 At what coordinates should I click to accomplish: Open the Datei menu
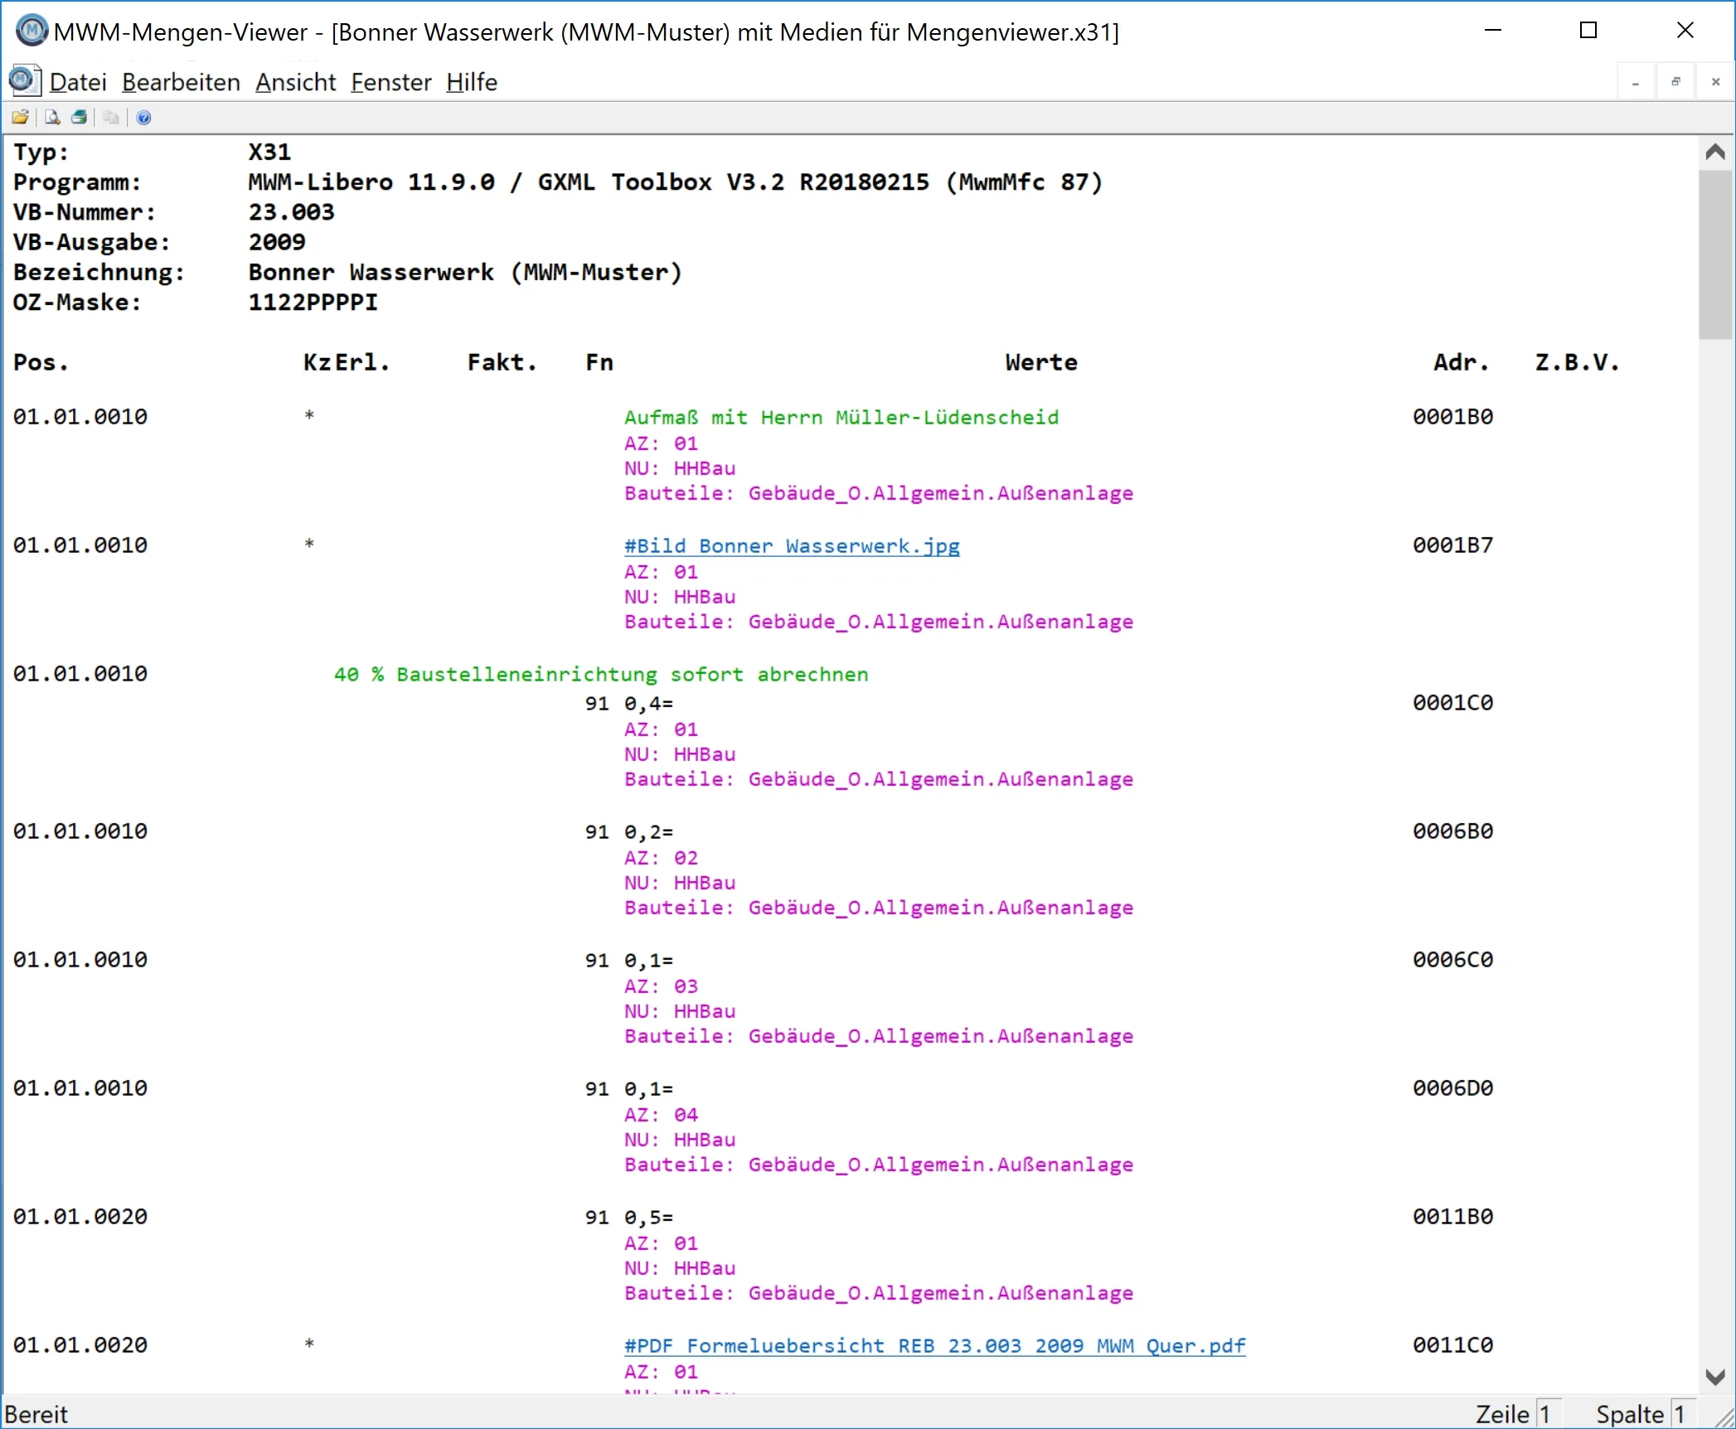78,82
